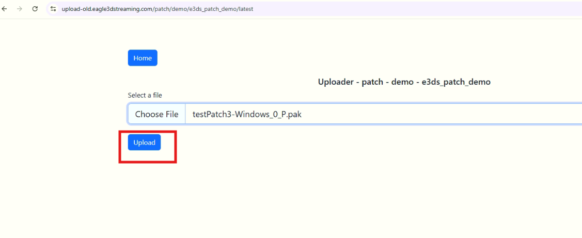
Task: Click the browser forward arrow
Action: pyautogui.click(x=20, y=9)
